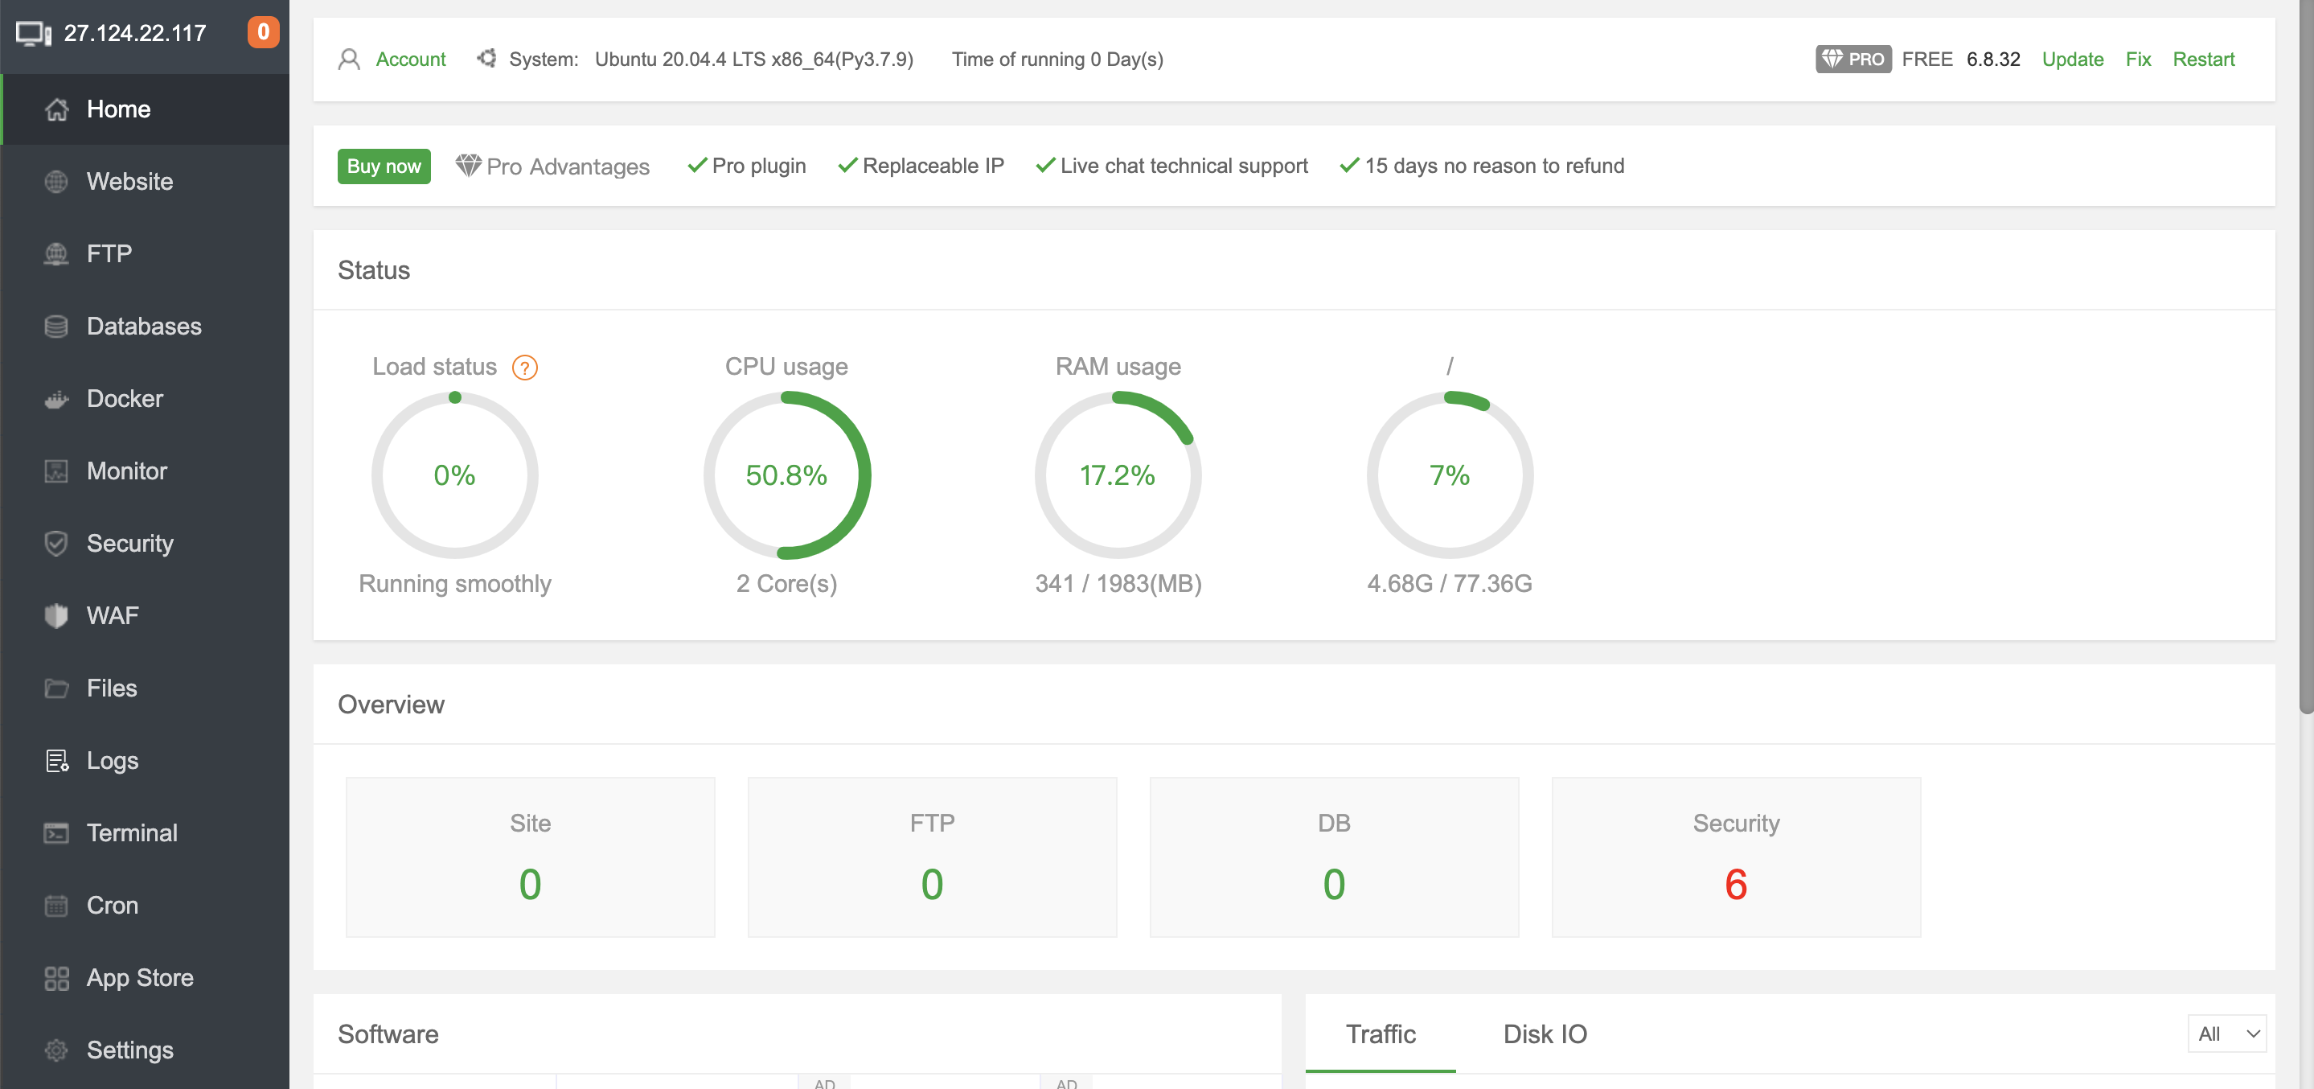Screen dimensions: 2314x1089
Task: Click the Databases stack icon
Action: 56,327
